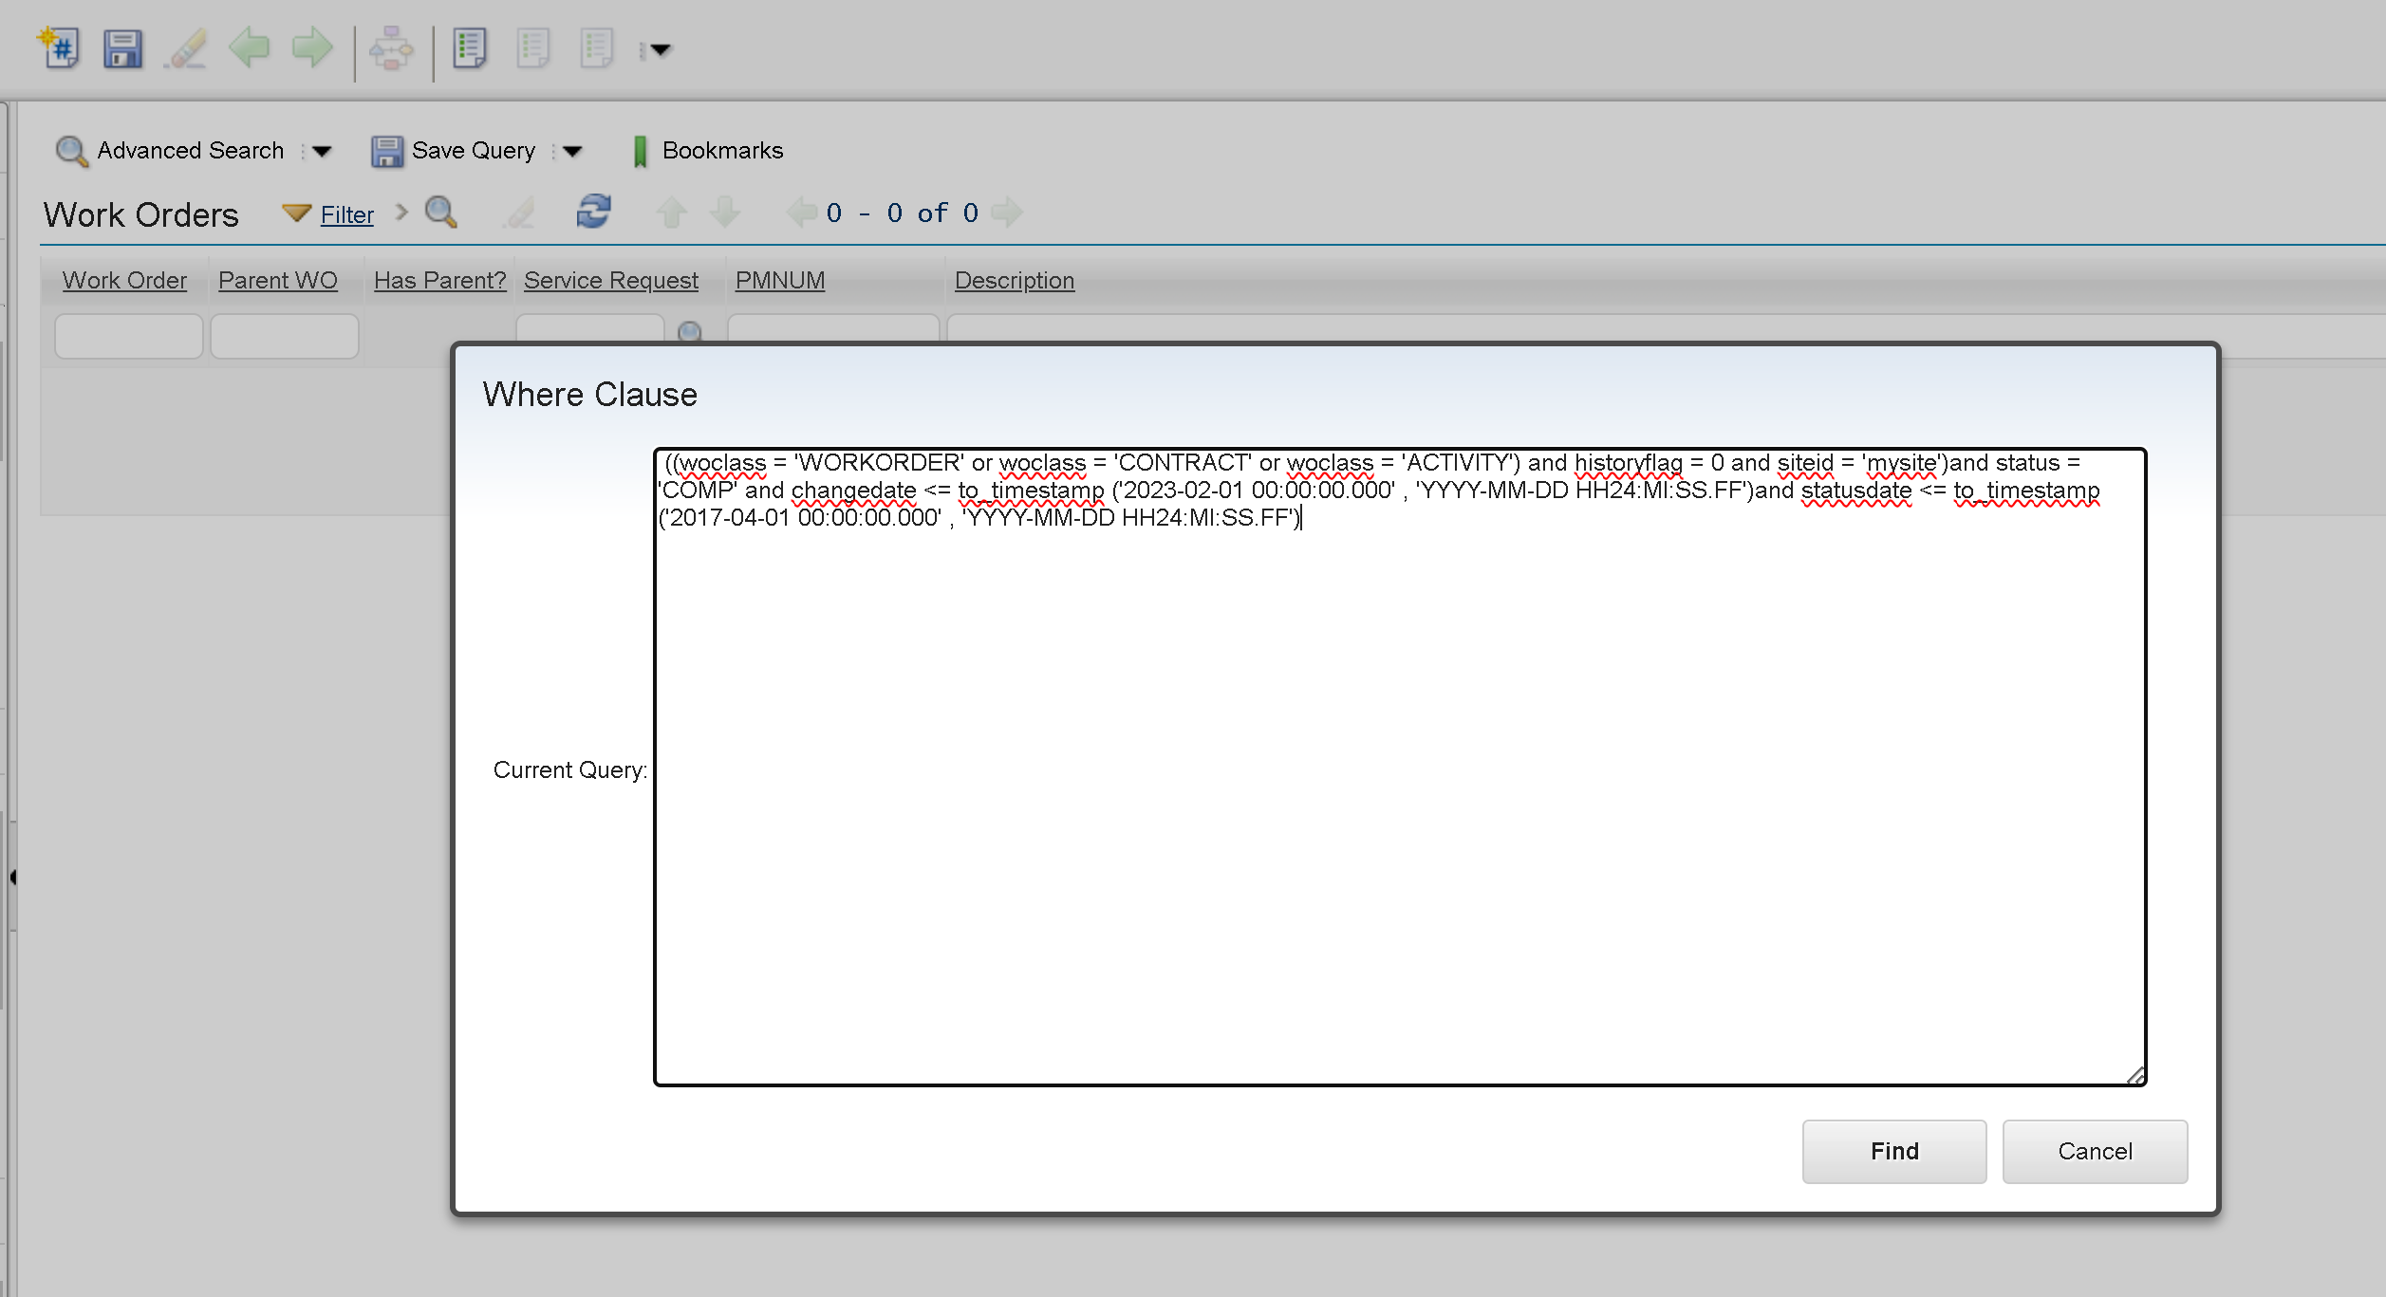
Task: Select the Clear Changes eraser icon
Action: (185, 49)
